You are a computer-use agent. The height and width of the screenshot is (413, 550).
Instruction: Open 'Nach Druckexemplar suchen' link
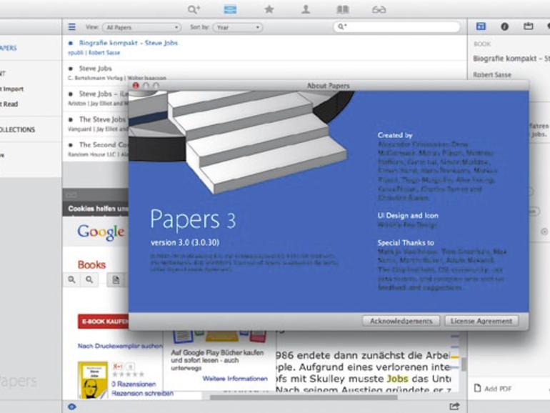click(120, 346)
